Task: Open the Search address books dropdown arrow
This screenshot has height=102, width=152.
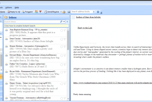Action: 94,12
